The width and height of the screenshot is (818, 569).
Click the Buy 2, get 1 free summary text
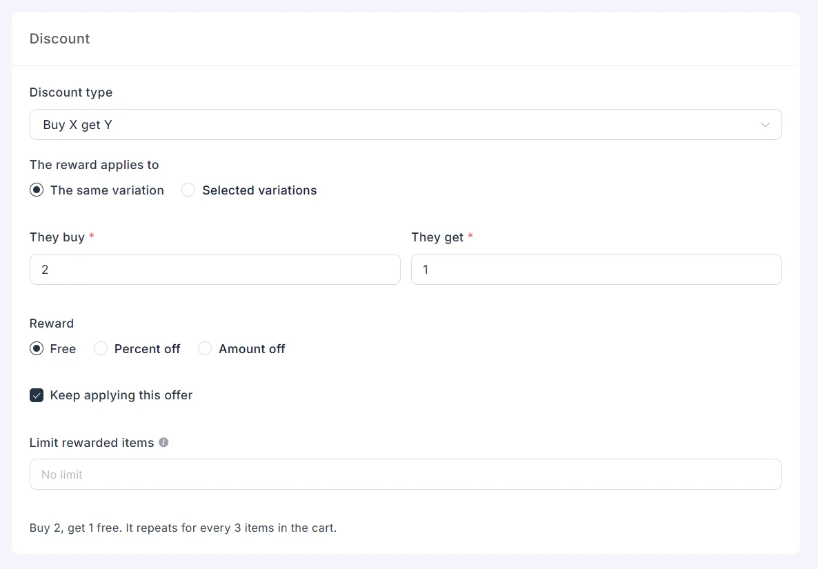[x=183, y=528]
